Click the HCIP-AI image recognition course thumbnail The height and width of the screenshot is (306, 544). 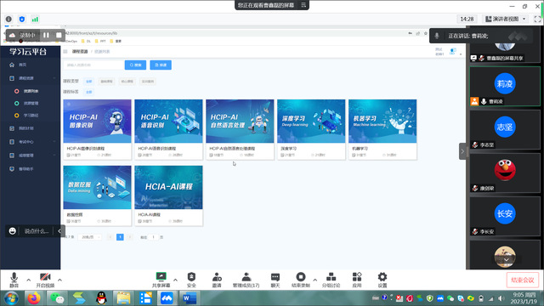pos(97,121)
